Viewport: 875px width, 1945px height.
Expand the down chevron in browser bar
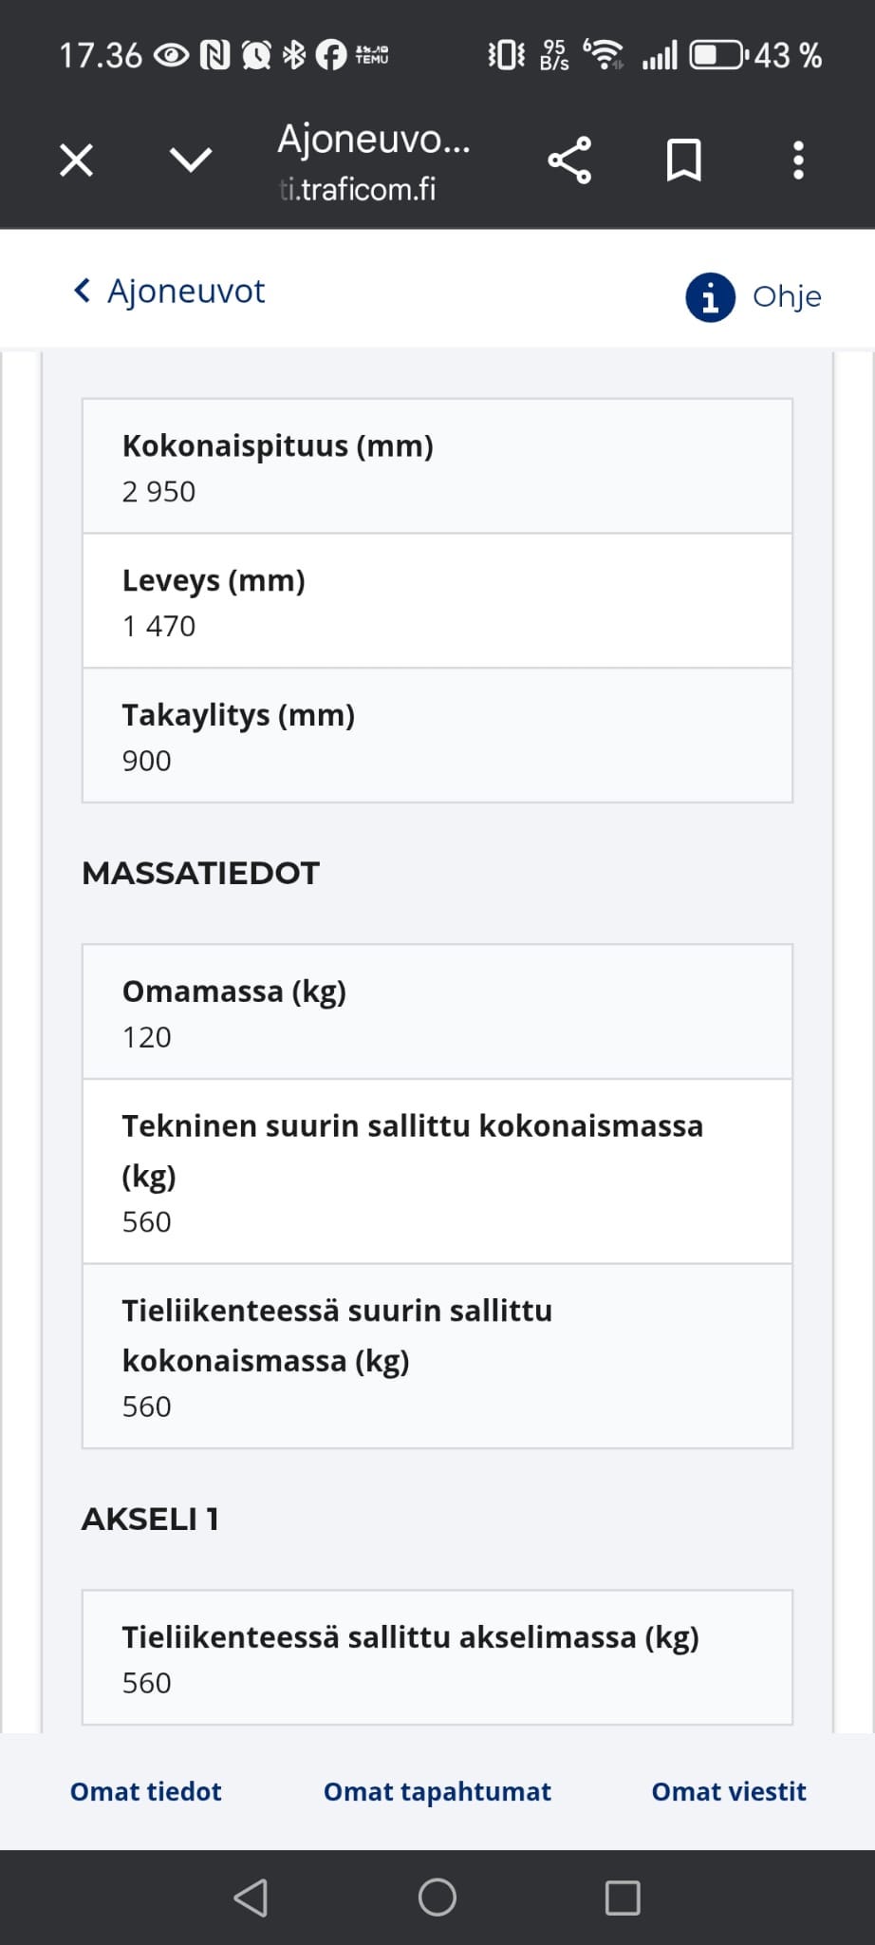click(191, 160)
